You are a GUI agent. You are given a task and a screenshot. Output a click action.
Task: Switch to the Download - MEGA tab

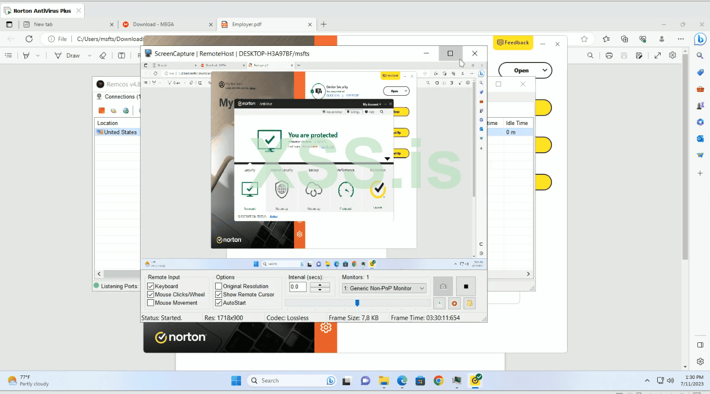point(167,24)
